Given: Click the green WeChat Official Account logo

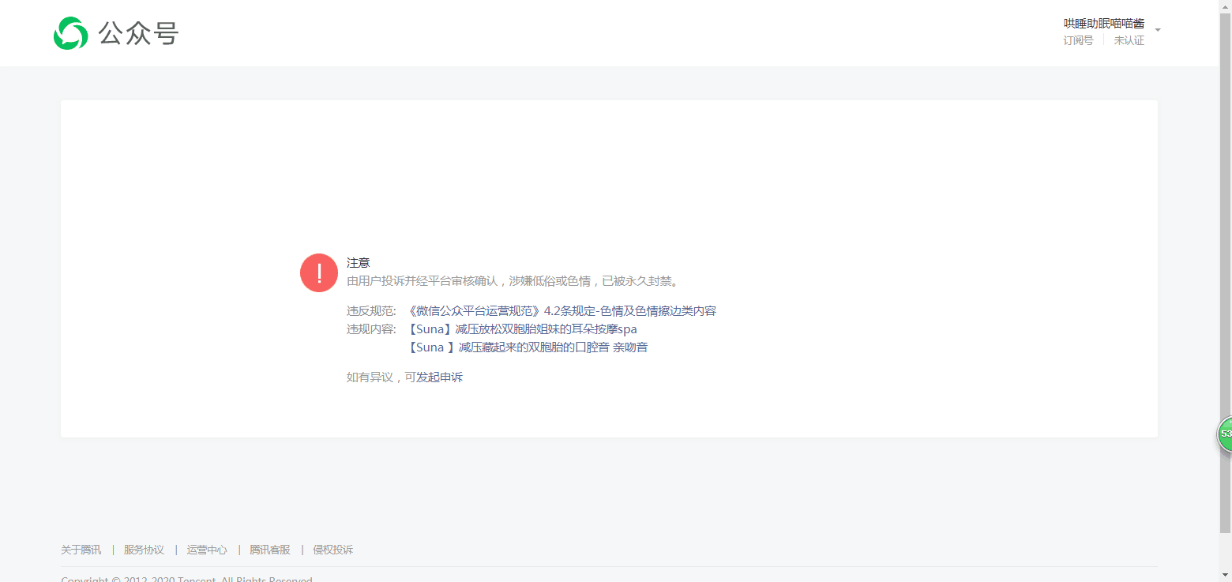Looking at the screenshot, I should [71, 33].
